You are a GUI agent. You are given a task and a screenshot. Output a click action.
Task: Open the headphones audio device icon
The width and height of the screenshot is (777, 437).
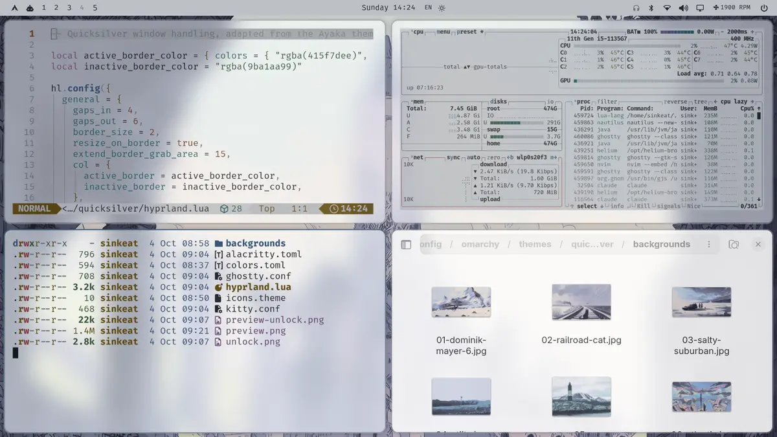pyautogui.click(x=636, y=8)
